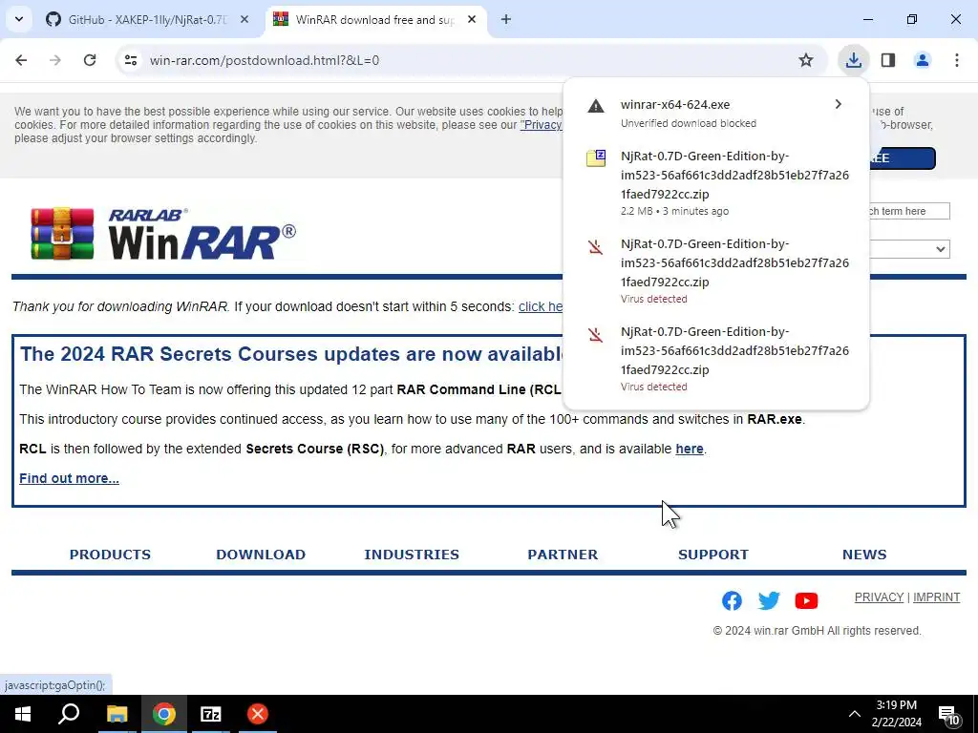Open the red X app in taskbar
978x733 pixels.
(257, 714)
